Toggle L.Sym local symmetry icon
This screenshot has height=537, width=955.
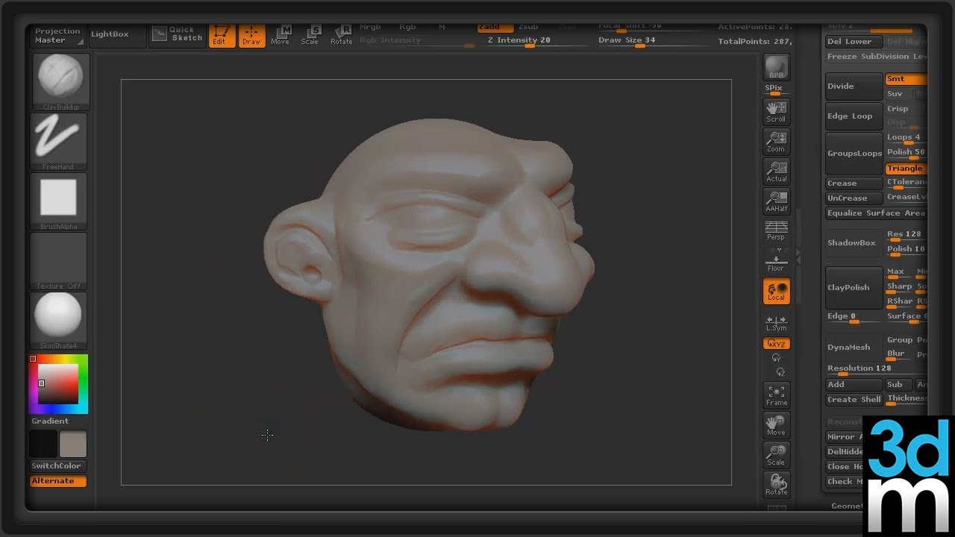click(777, 323)
